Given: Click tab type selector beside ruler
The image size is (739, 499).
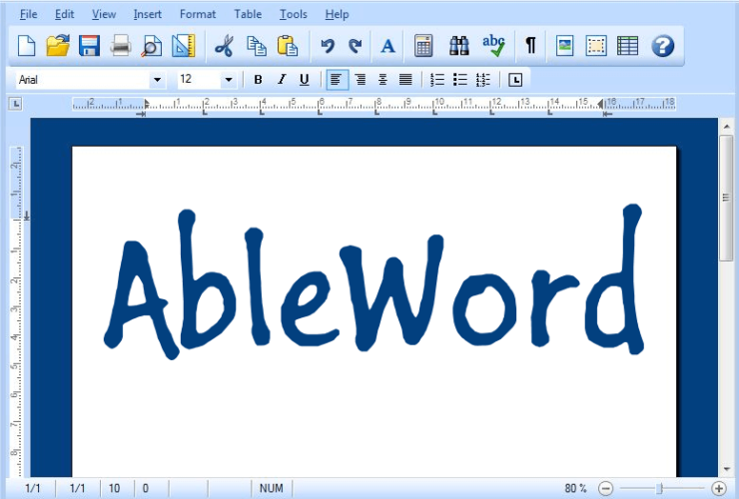Looking at the screenshot, I should pyautogui.click(x=16, y=103).
